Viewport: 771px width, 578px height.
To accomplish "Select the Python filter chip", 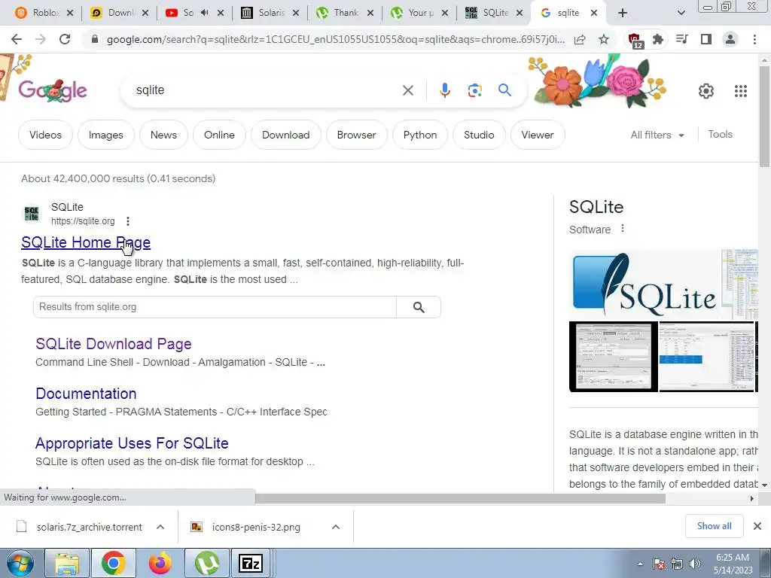I will (420, 135).
